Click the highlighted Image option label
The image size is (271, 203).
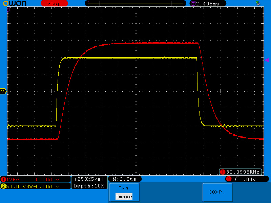[x=124, y=197]
